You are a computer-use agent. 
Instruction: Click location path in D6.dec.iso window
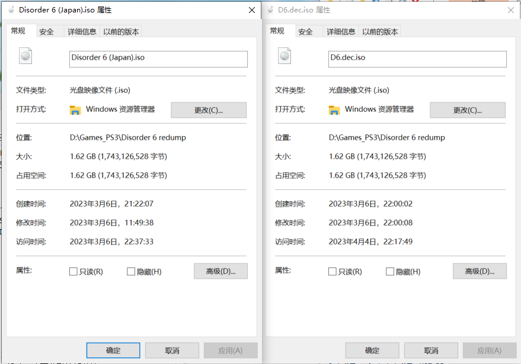(387, 137)
